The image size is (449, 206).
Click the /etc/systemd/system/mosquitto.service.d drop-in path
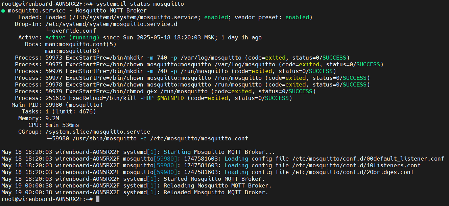[111, 24]
